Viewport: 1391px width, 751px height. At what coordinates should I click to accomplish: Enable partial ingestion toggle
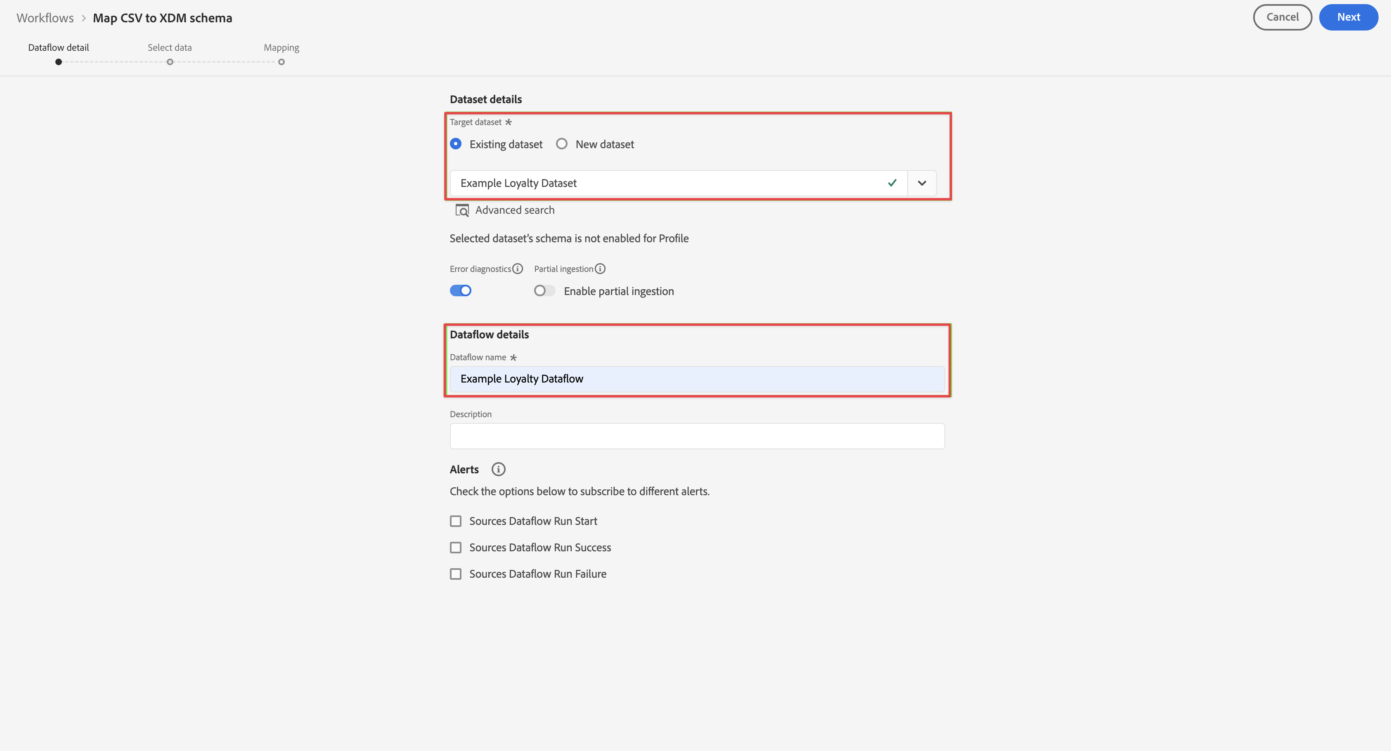544,291
